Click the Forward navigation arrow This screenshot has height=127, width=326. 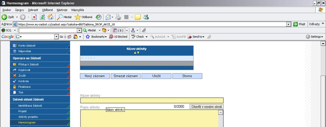pyautogui.click(x=22, y=17)
